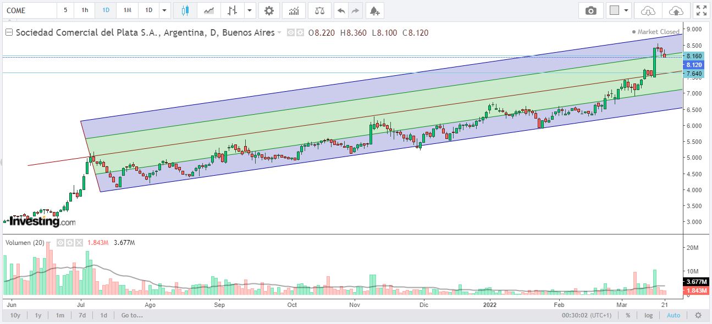
Task: Select the candlestick chart type icon
Action: click(x=184, y=10)
